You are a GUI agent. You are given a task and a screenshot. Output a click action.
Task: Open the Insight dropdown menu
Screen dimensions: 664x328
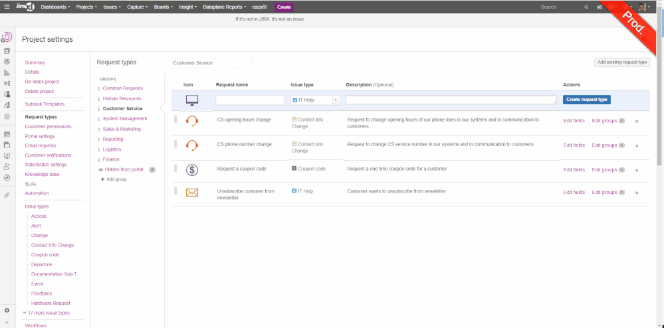(187, 7)
